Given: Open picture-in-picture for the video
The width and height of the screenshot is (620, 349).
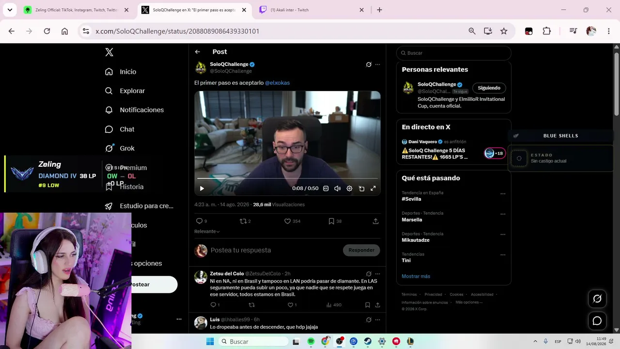Looking at the screenshot, I should pyautogui.click(x=361, y=189).
